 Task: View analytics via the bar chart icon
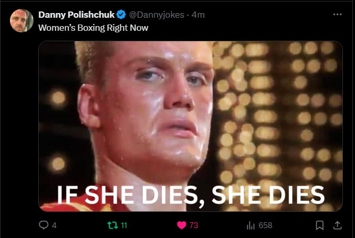(x=250, y=225)
